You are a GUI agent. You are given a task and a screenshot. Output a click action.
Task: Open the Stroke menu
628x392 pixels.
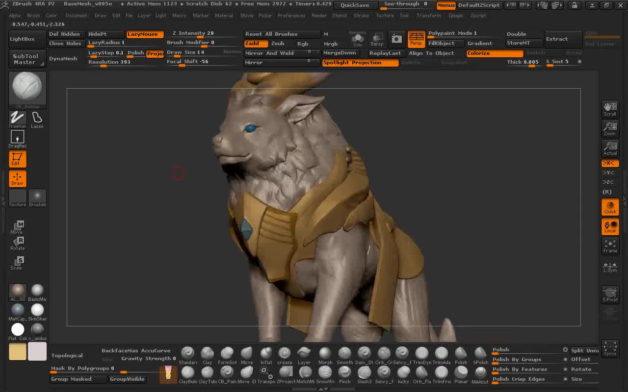click(361, 16)
